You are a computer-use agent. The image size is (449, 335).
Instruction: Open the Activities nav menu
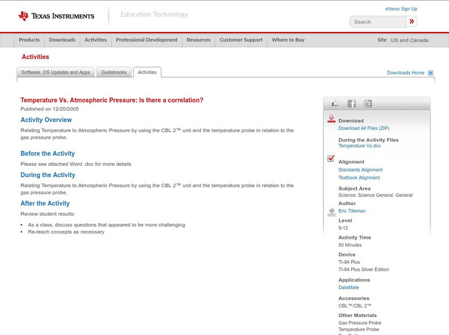point(95,40)
